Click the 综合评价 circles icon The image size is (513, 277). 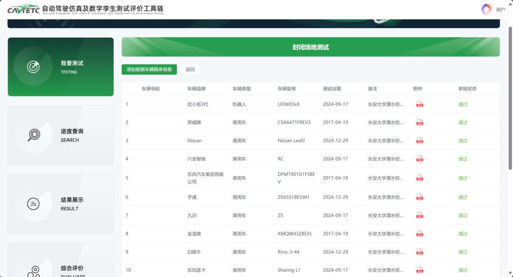(x=34, y=272)
